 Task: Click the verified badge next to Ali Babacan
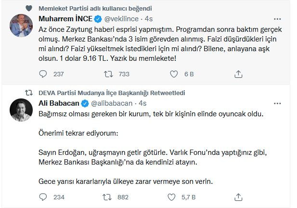click(84, 103)
